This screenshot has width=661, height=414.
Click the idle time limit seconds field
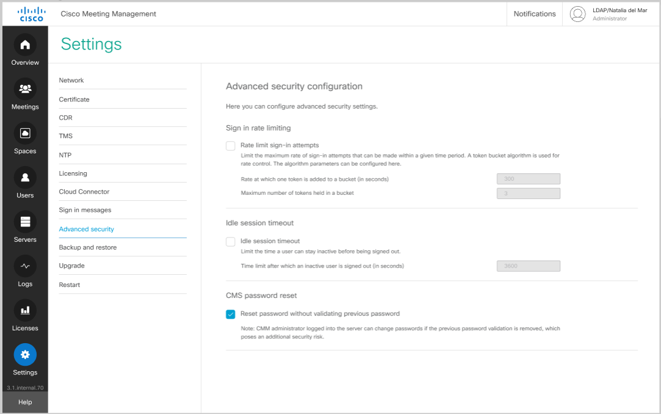click(528, 266)
